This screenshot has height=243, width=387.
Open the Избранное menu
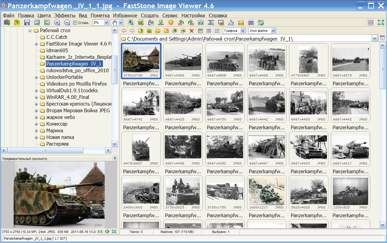[125, 15]
